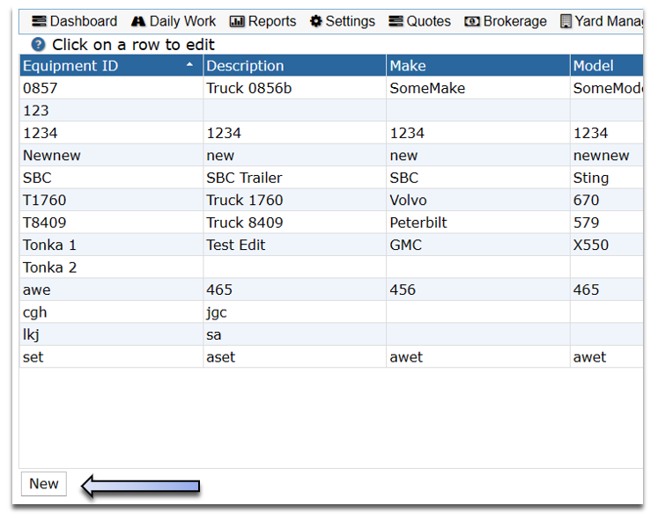Select the SBC equipment ID cell
The image size is (658, 520).
pyautogui.click(x=111, y=178)
